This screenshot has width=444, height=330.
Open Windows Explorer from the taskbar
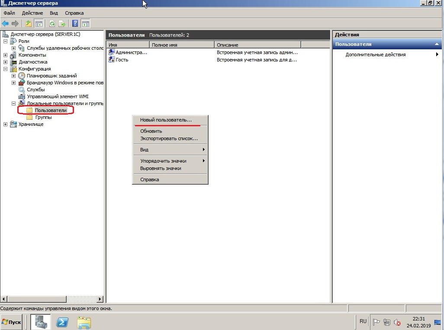pyautogui.click(x=84, y=322)
